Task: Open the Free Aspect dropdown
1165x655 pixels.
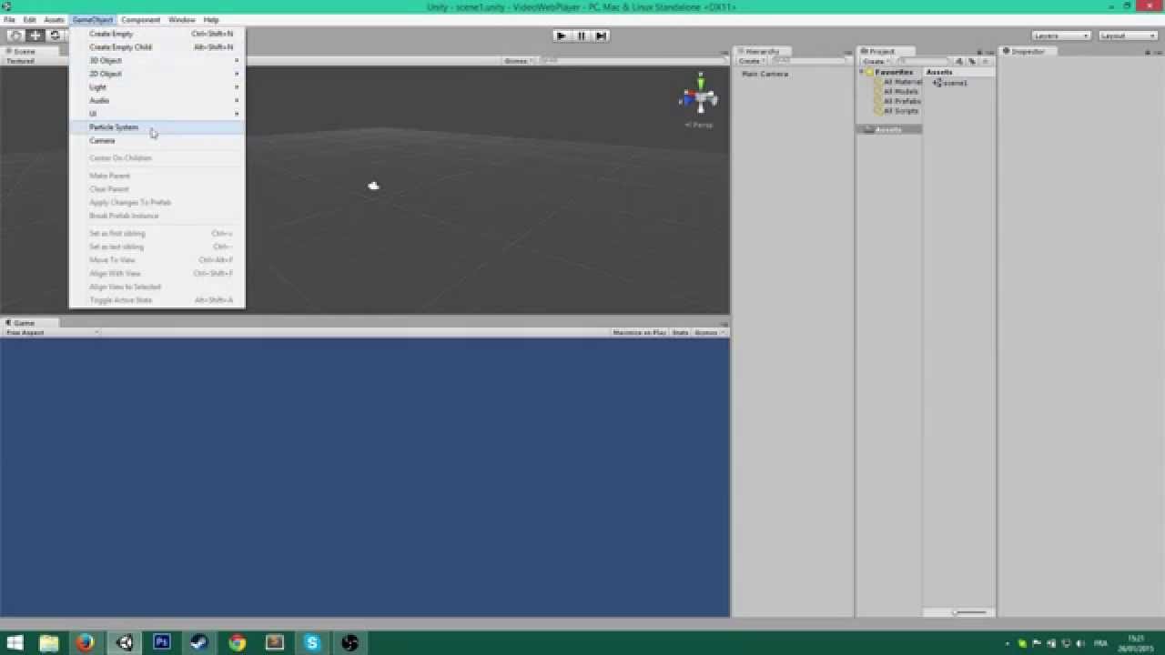Action: pos(51,333)
